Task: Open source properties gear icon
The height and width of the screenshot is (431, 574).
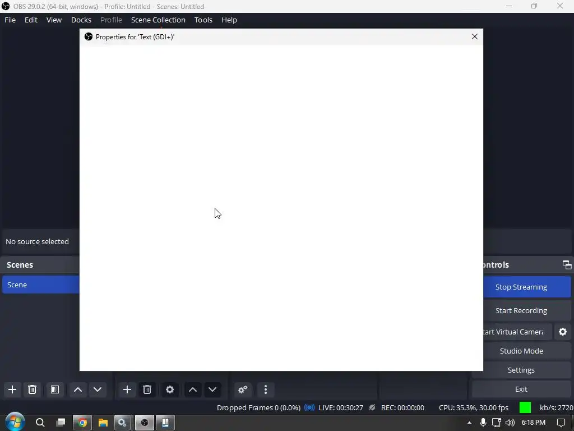Action: point(170,389)
